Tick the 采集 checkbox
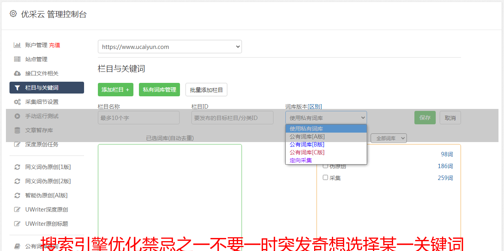Image resolution: width=504 pixels, height=251 pixels. point(326,178)
